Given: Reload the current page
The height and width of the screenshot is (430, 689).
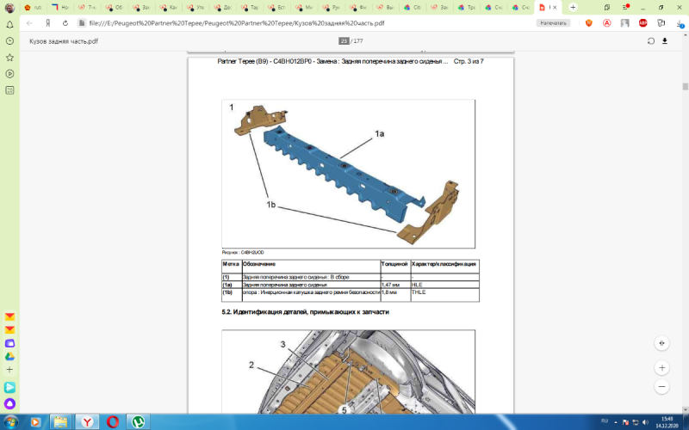Looking at the screenshot, I should click(64, 23).
